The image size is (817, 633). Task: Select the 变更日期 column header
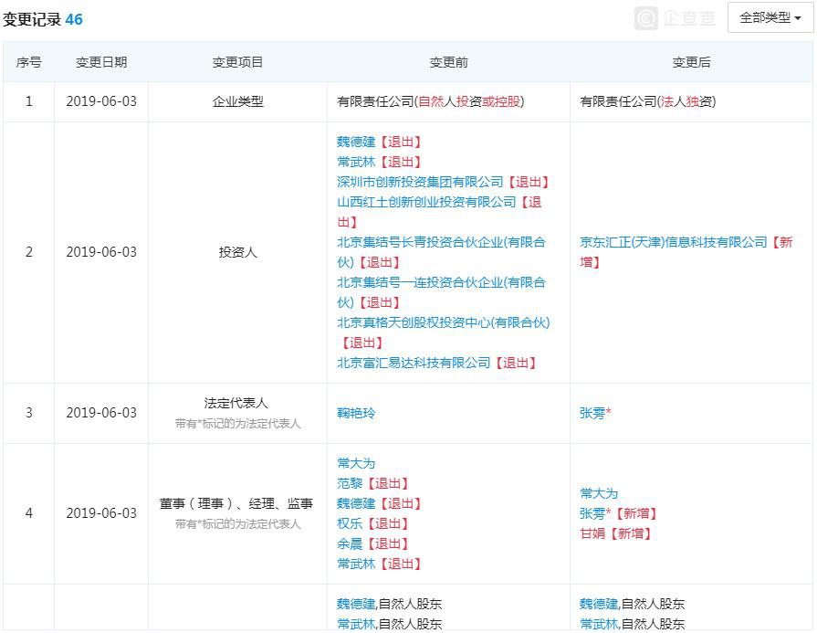click(x=101, y=63)
